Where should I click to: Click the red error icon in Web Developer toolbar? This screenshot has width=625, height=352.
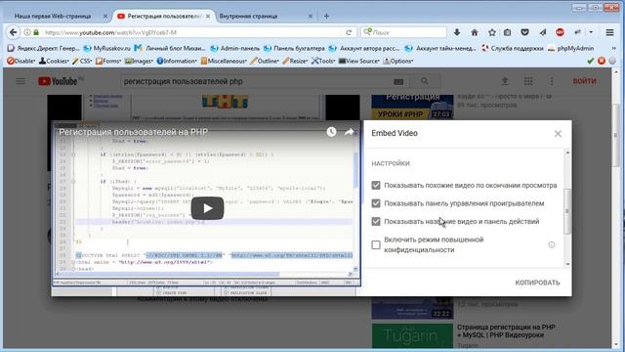pos(602,61)
